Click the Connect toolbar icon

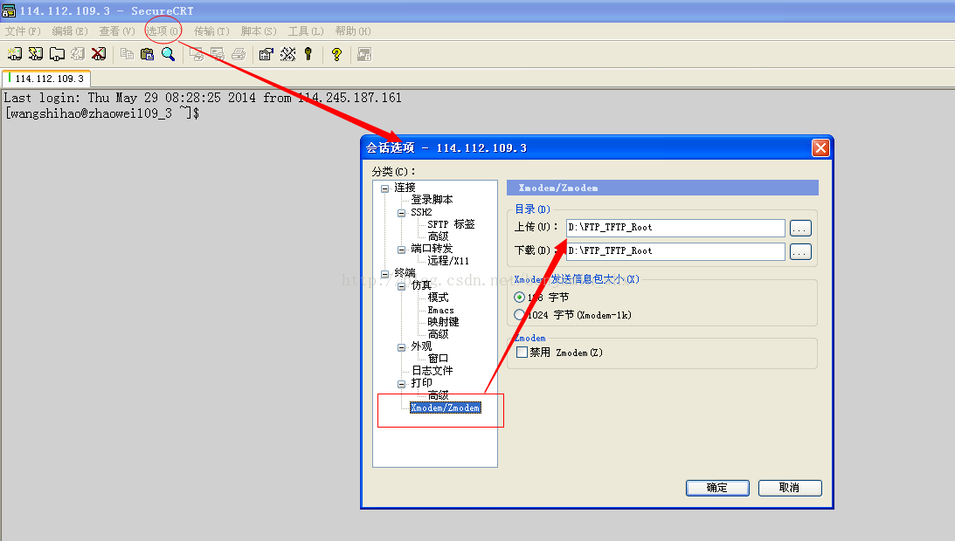[x=15, y=54]
